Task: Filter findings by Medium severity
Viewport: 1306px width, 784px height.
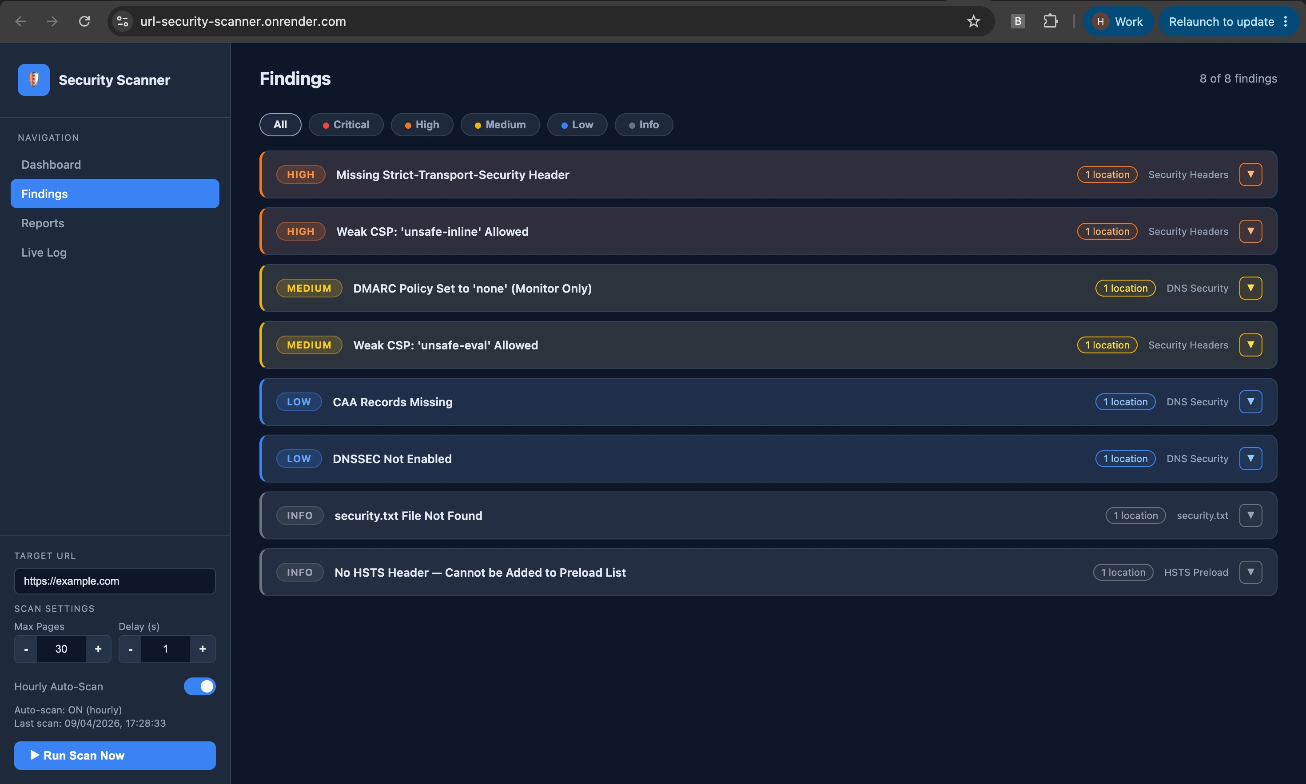Action: click(500, 125)
